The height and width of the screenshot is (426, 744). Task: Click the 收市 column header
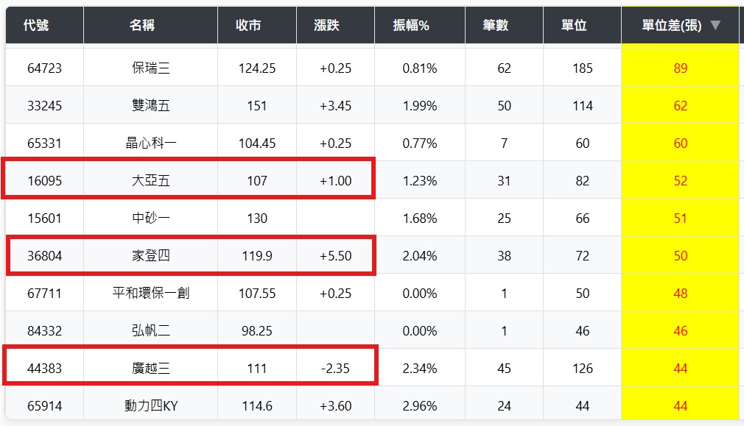pos(248,26)
